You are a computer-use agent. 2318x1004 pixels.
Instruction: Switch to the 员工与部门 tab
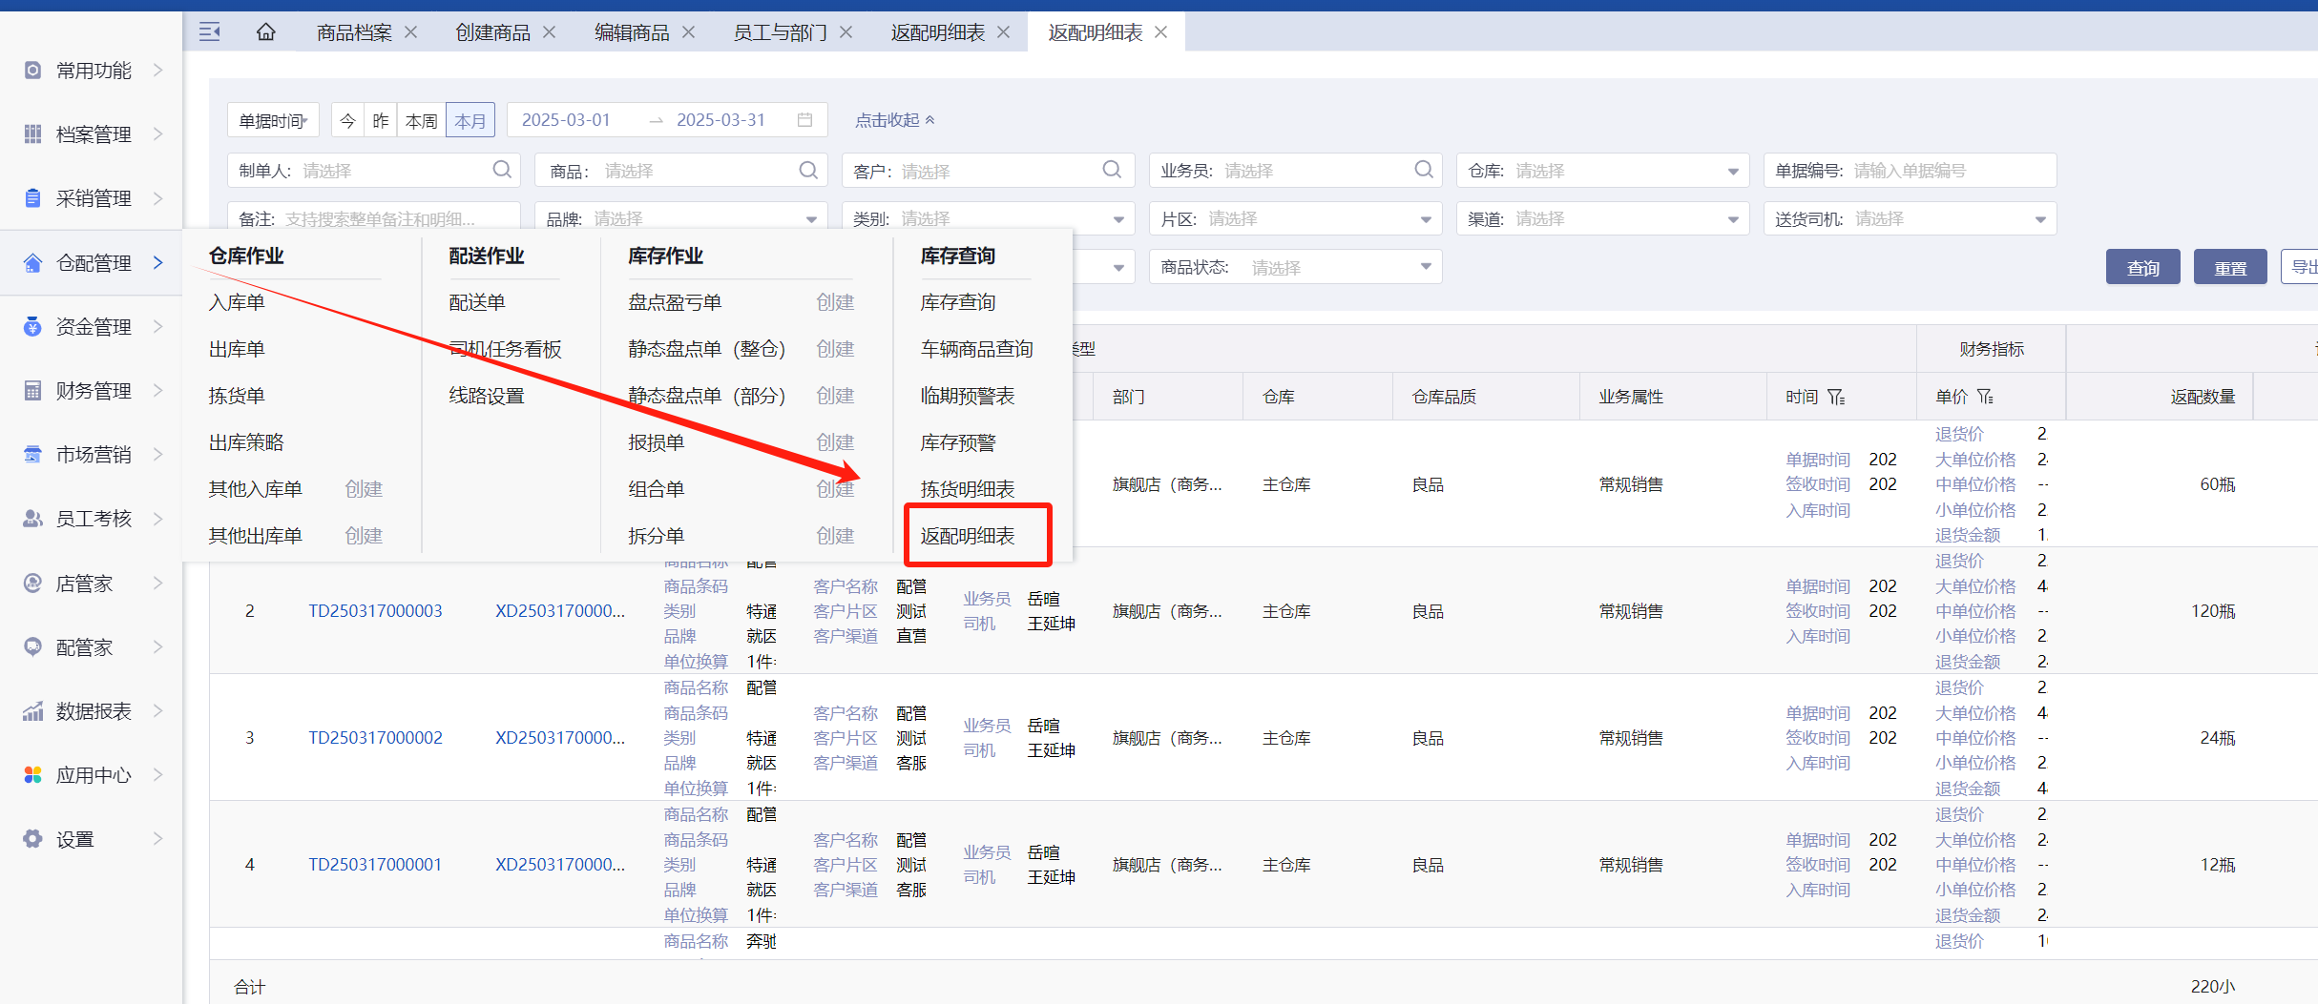click(x=780, y=32)
